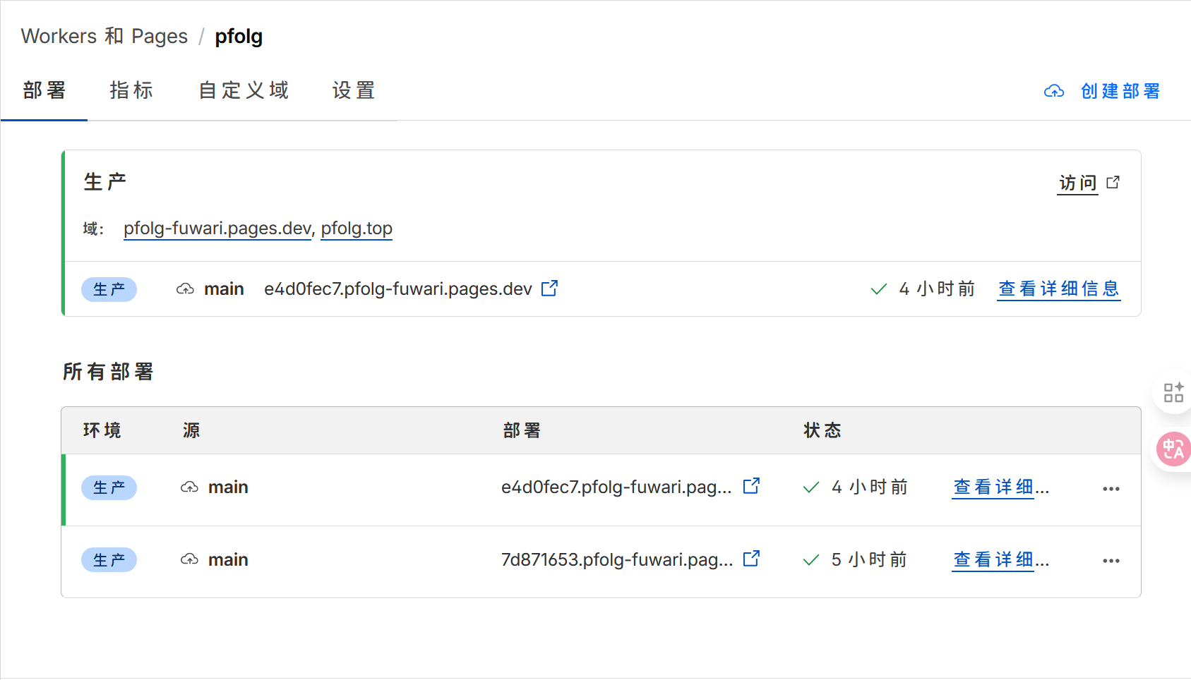The width and height of the screenshot is (1191, 680).
Task: Open external icon in the 7d871653 table row
Action: click(751, 559)
